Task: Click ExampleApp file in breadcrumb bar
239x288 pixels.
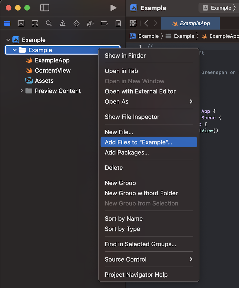Action: (220, 36)
